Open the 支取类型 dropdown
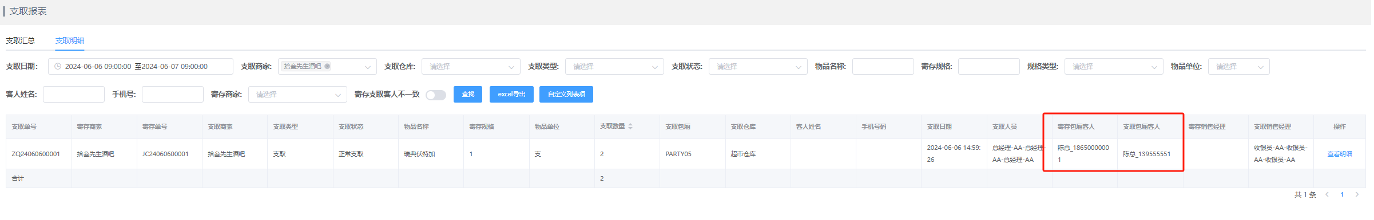The image size is (1374, 220). pos(615,67)
